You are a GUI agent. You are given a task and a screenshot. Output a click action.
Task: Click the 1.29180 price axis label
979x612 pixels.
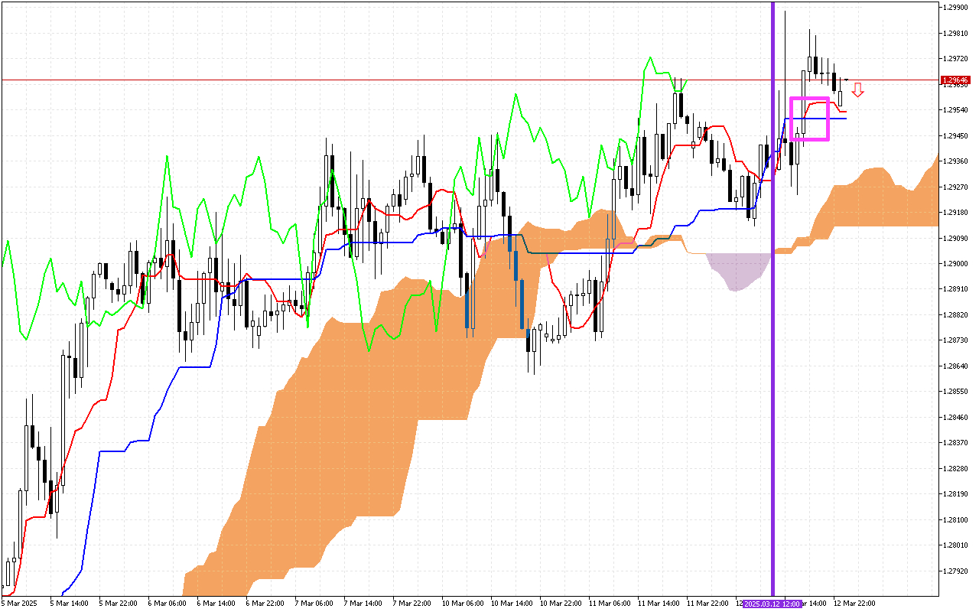[x=956, y=212]
